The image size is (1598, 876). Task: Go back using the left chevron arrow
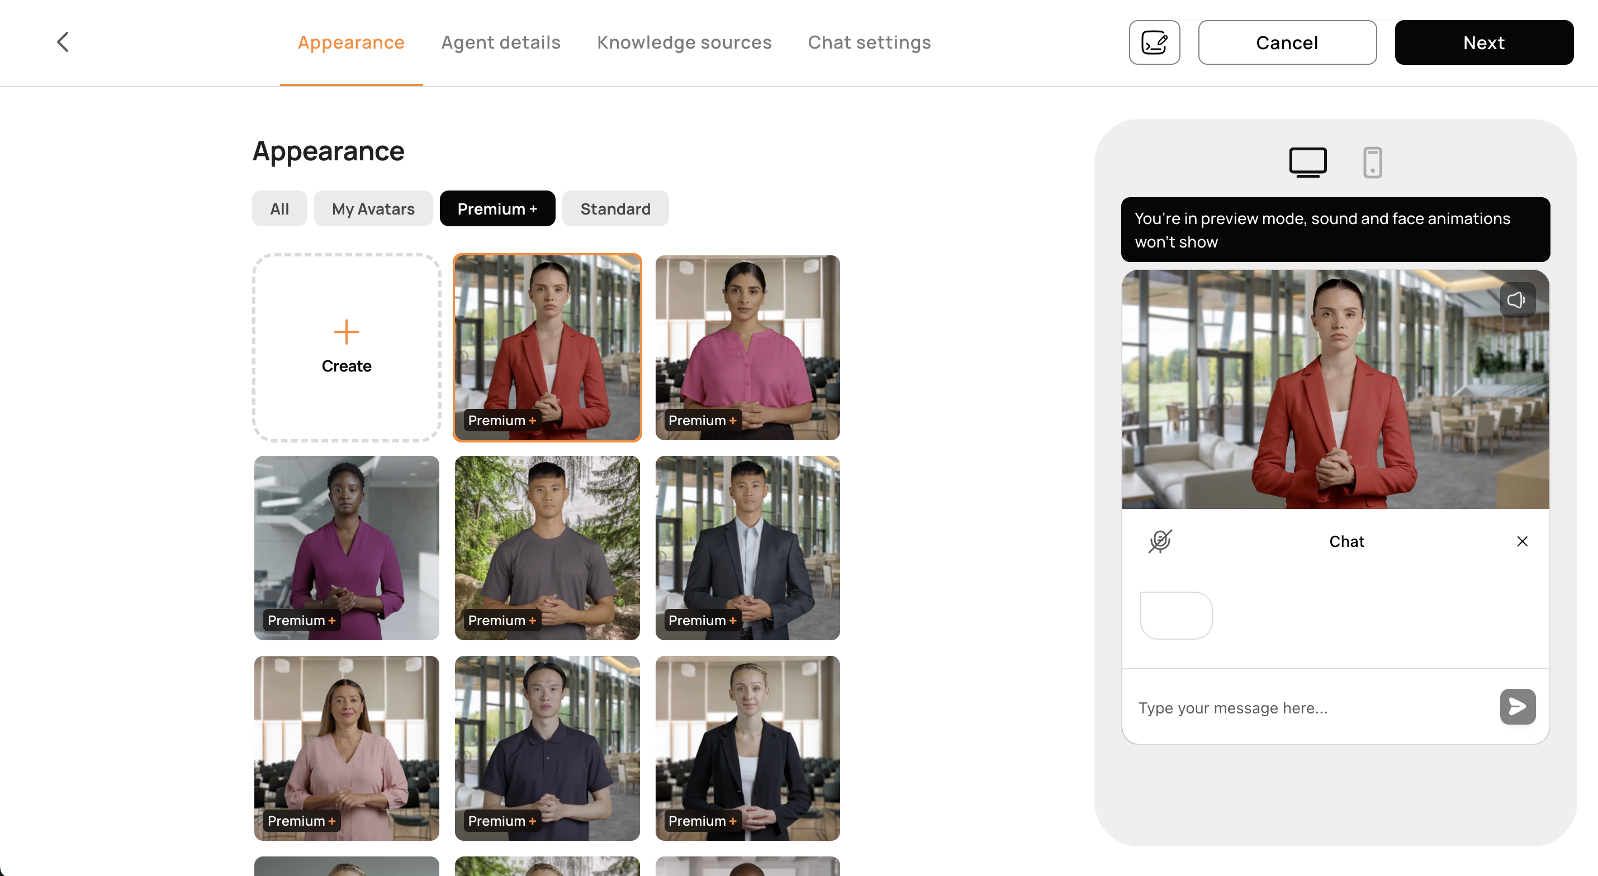[63, 42]
